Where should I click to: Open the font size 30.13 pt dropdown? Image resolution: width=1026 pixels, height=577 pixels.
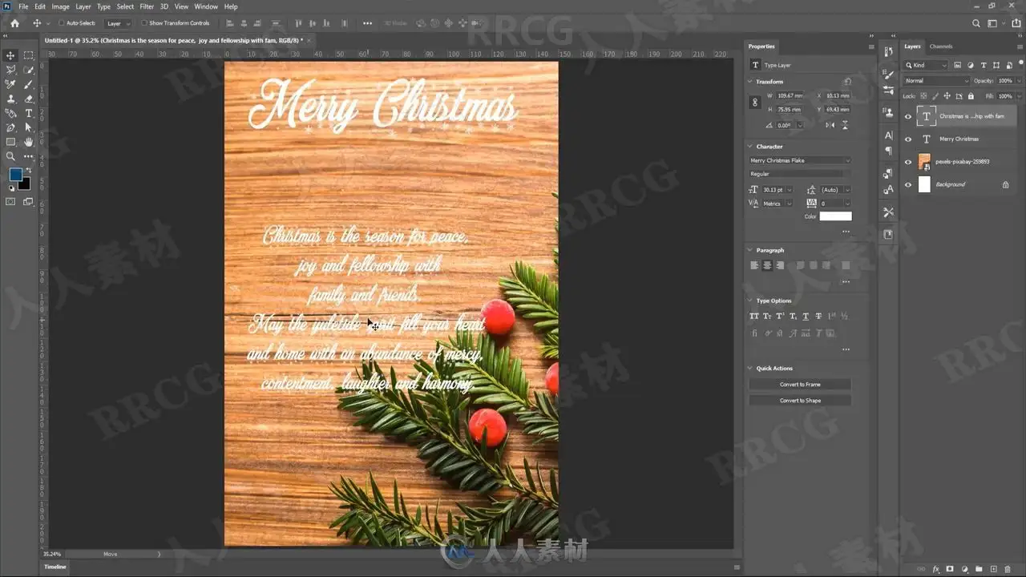[x=790, y=190]
